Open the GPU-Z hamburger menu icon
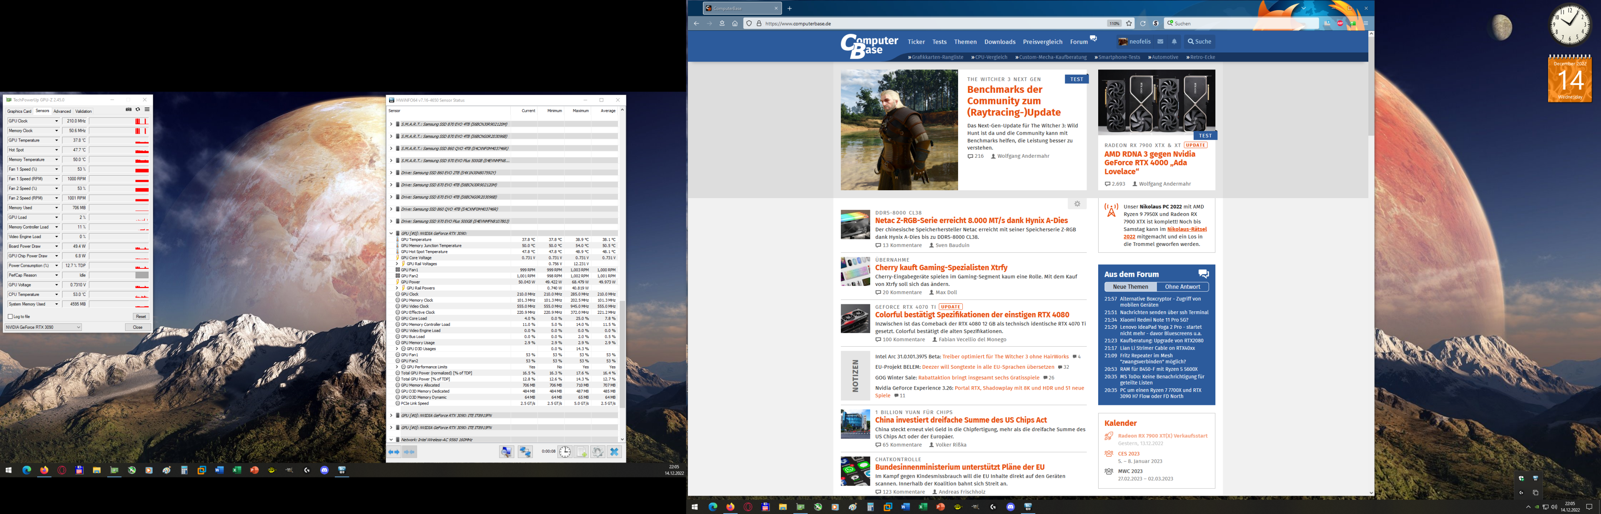The height and width of the screenshot is (514, 1601). coord(147,109)
